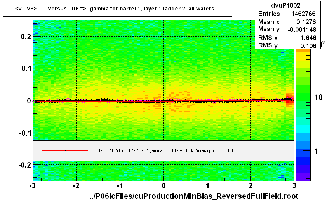The width and height of the screenshot is (327, 201).
Task: Click the color scale label 10
Action: coord(318,97)
